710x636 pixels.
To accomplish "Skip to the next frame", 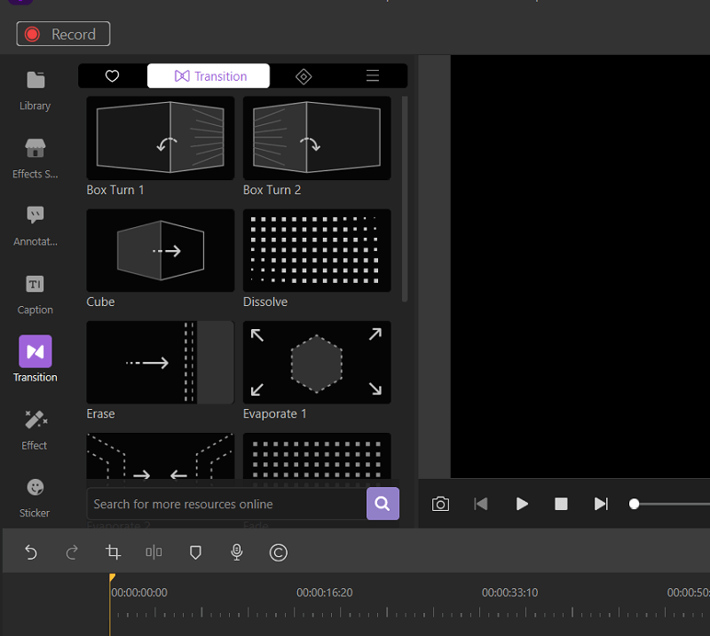I will [601, 504].
